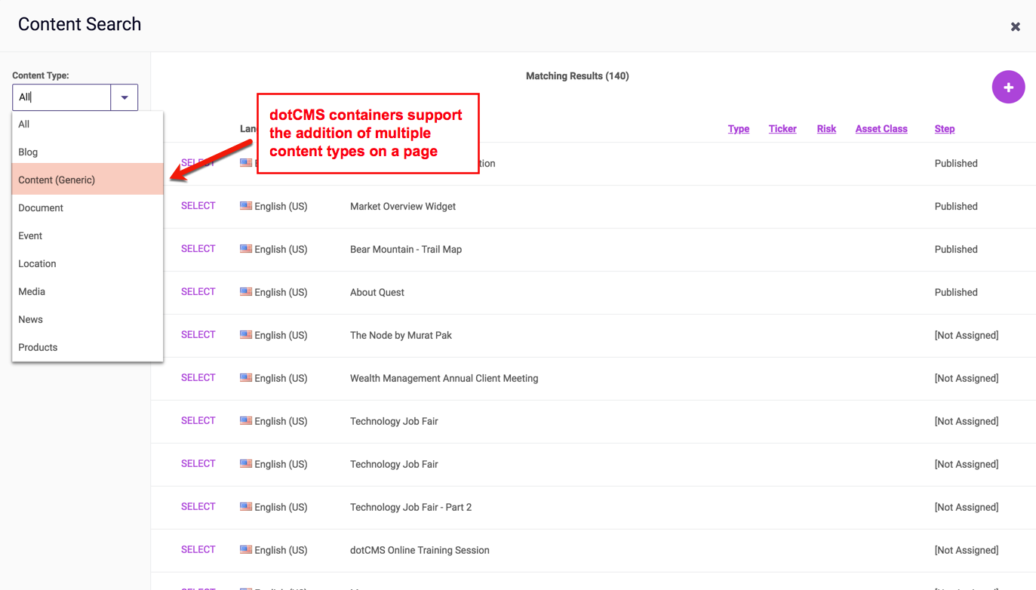Sort by the Asset Class column
Screen dimensions: 1036x590
(881, 129)
